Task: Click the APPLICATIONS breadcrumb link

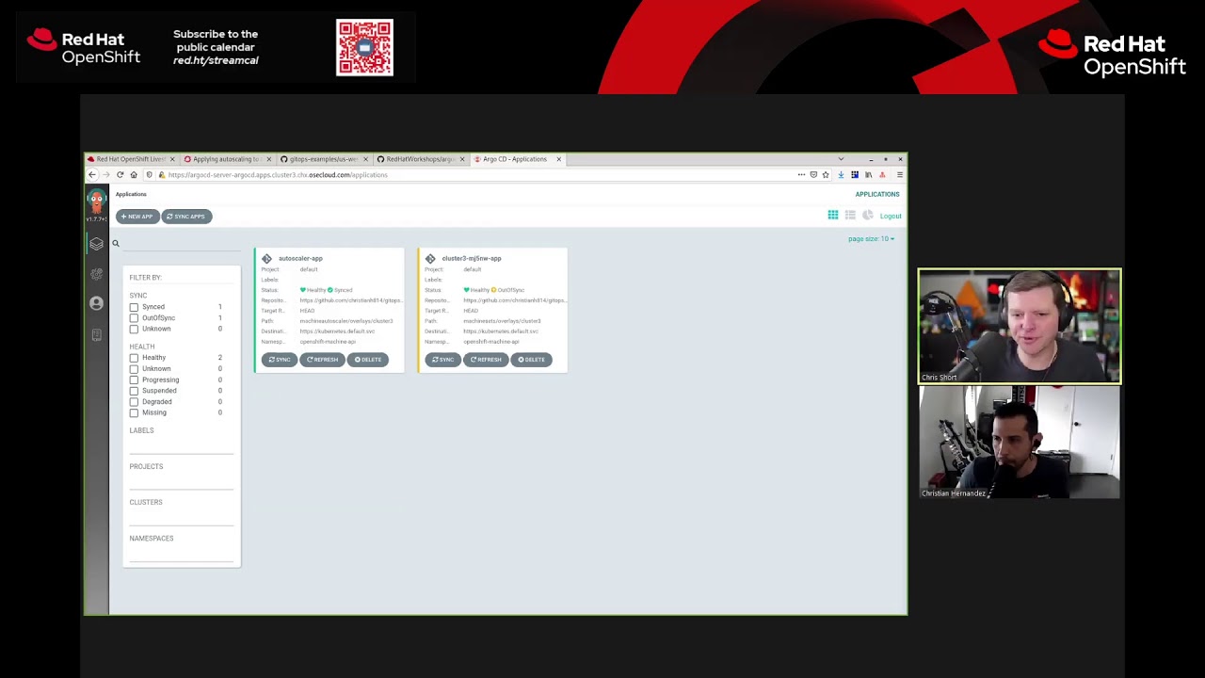Action: point(877,194)
